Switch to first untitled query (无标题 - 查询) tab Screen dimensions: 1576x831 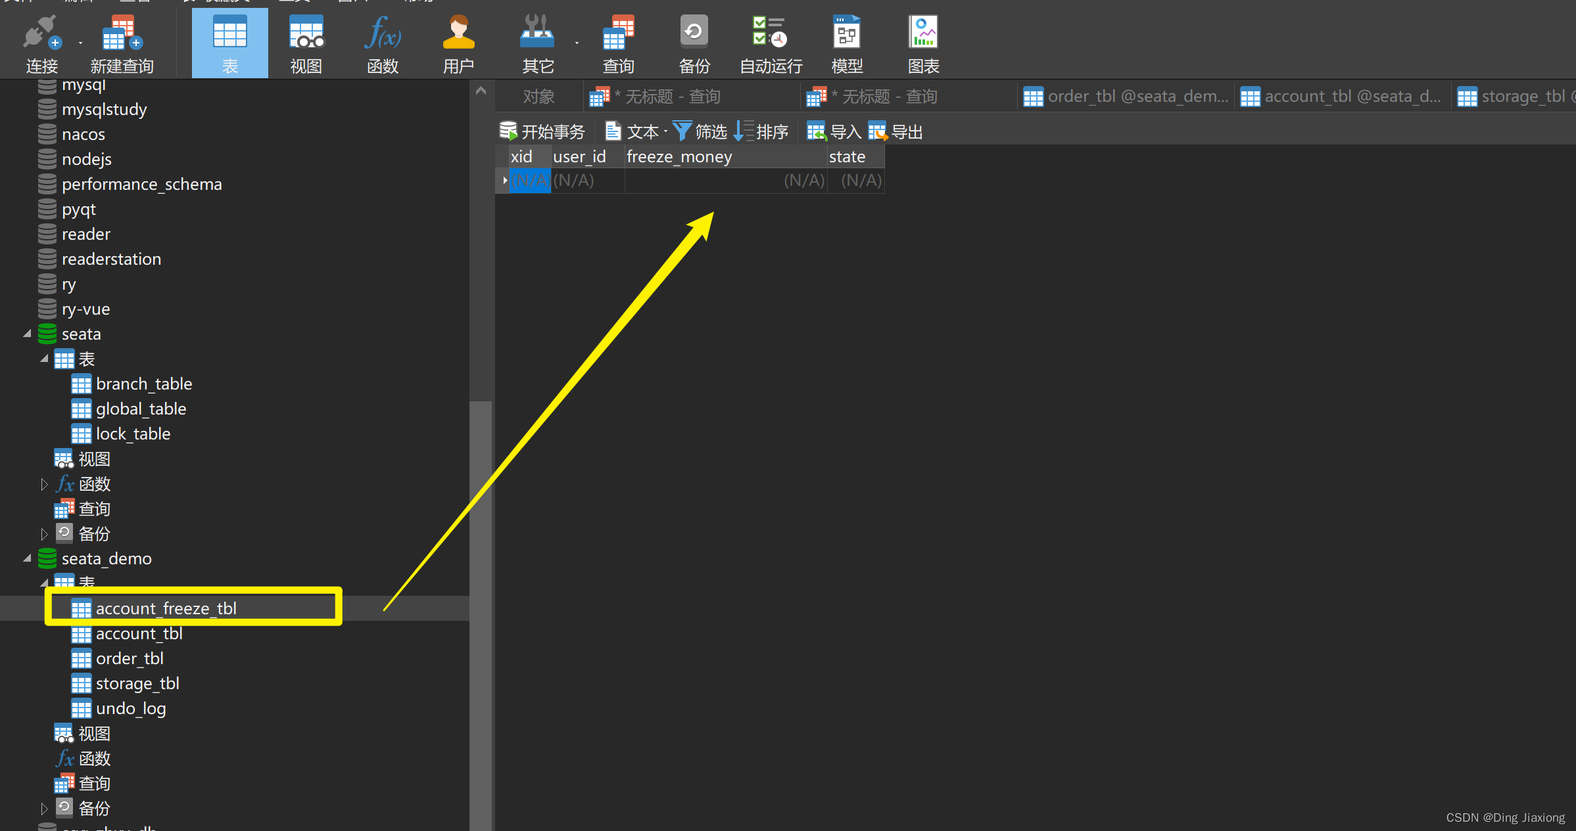pyautogui.click(x=692, y=97)
